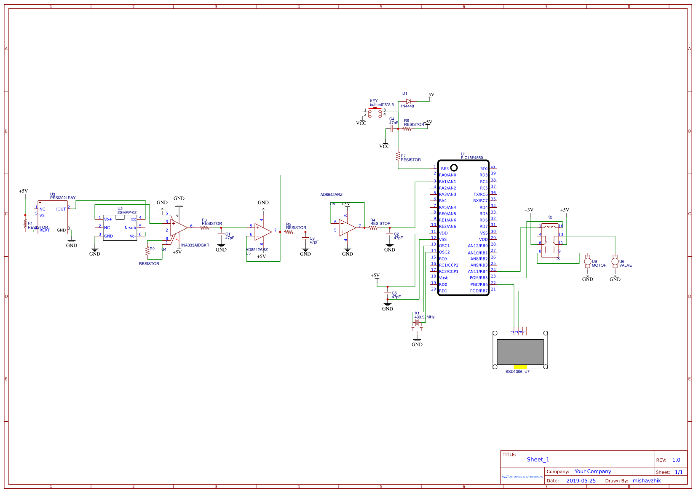Click the mishavzhik drawn-by name
Image resolution: width=696 pixels, height=493 pixels.
point(646,481)
